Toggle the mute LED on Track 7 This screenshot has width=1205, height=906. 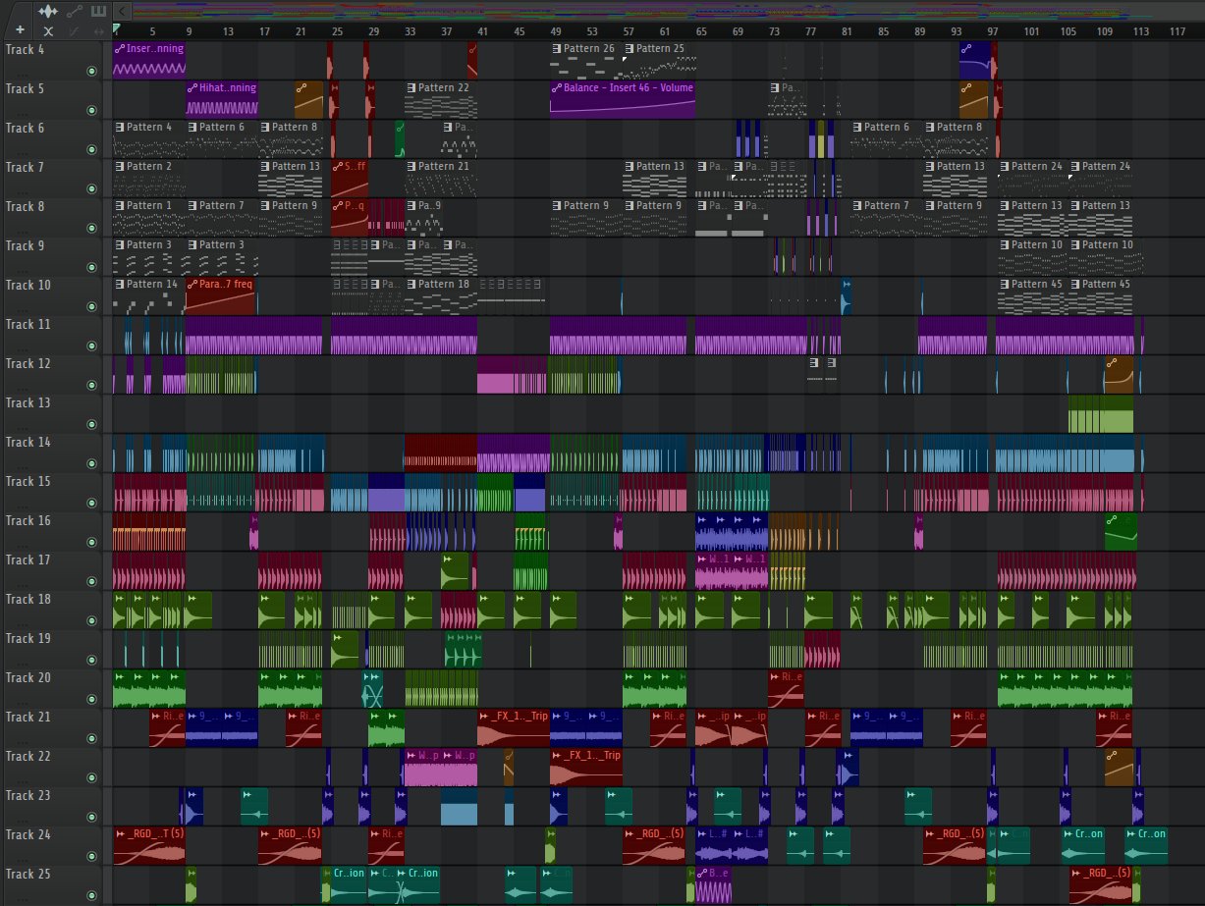tap(92, 188)
